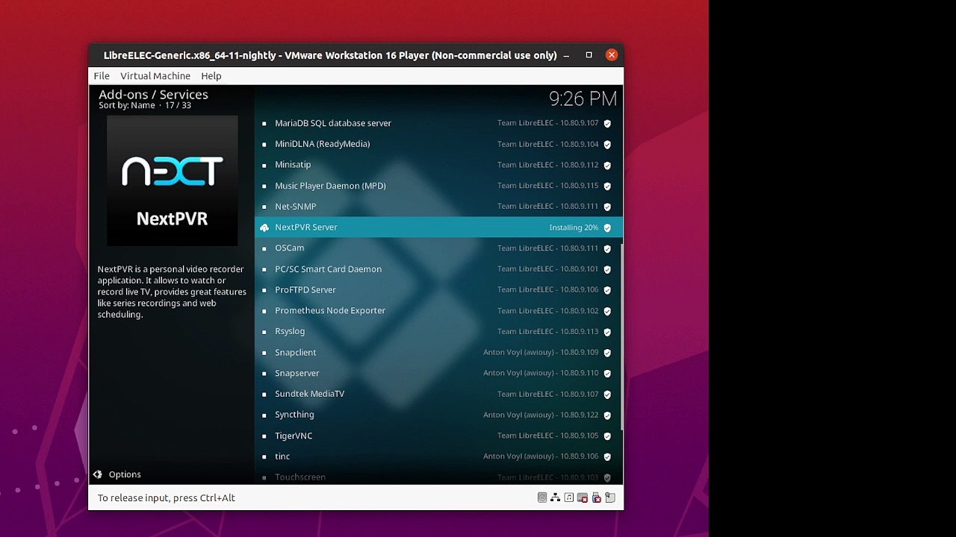This screenshot has width=956, height=537.
Task: Click the shield icon on Net-SNMP row
Action: 607,207
